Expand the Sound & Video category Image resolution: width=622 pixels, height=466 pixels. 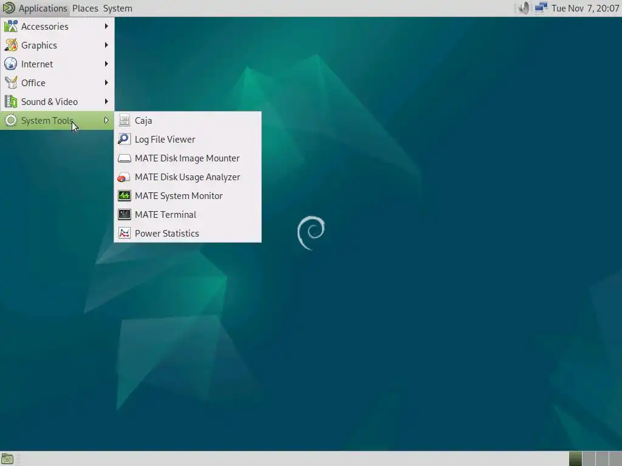pyautogui.click(x=57, y=102)
